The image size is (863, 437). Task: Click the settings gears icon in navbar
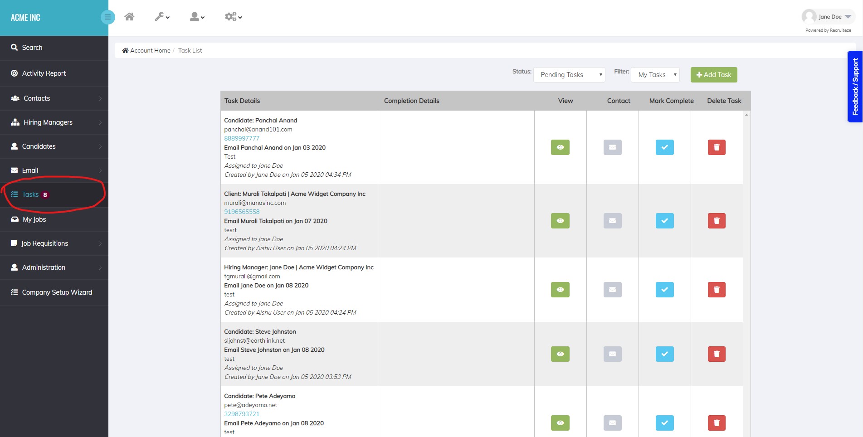click(232, 17)
